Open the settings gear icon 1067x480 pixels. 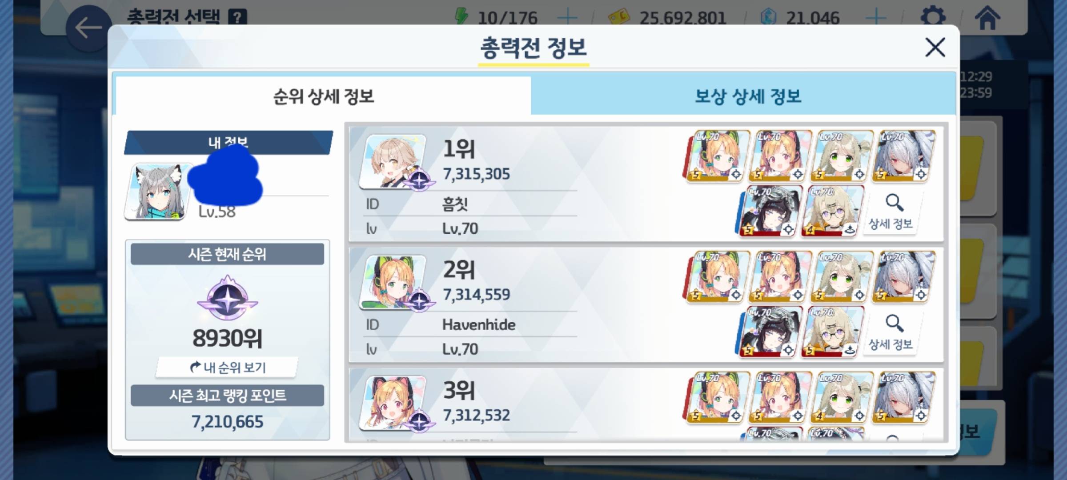pyautogui.click(x=933, y=18)
